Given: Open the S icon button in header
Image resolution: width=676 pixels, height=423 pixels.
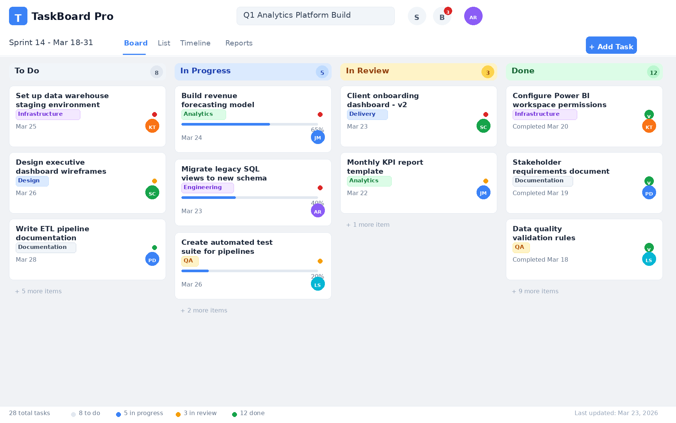Looking at the screenshot, I should pyautogui.click(x=417, y=16).
